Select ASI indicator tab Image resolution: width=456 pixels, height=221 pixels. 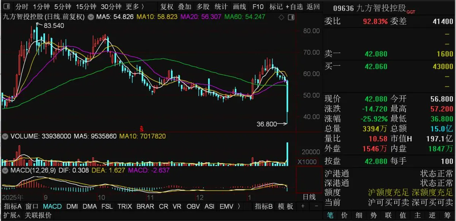(209, 206)
